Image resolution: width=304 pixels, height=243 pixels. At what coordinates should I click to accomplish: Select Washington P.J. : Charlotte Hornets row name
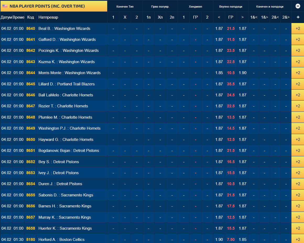pyautogui.click(x=69, y=129)
